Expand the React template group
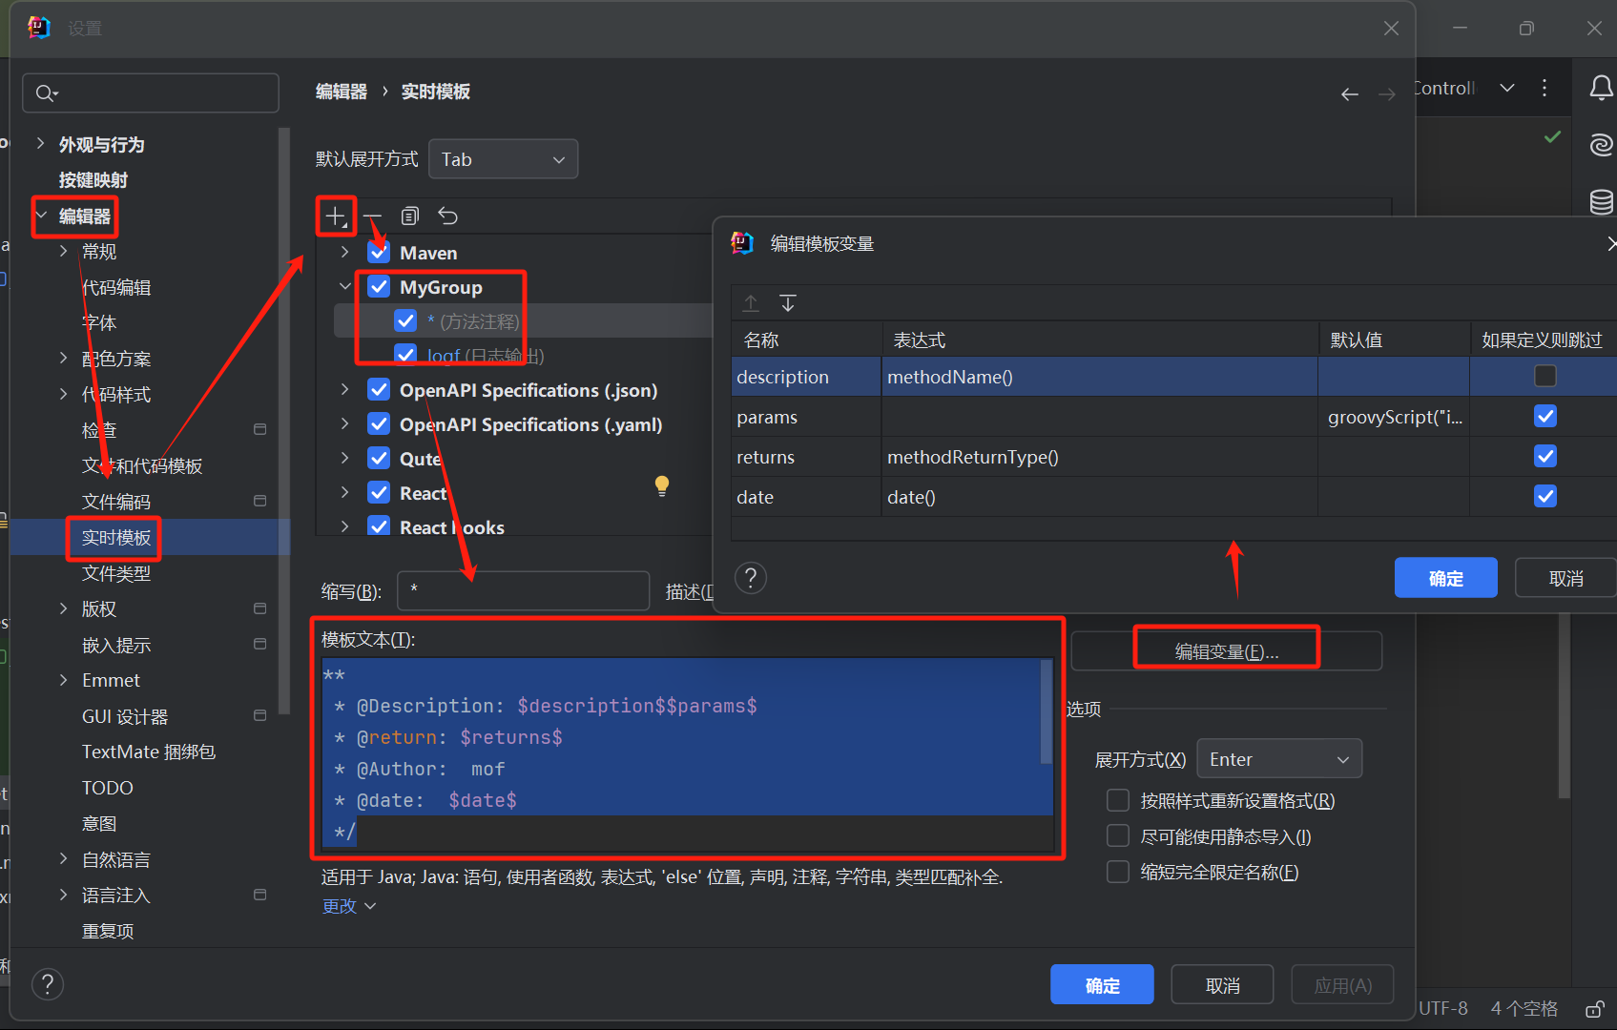1617x1030 pixels. (x=345, y=492)
